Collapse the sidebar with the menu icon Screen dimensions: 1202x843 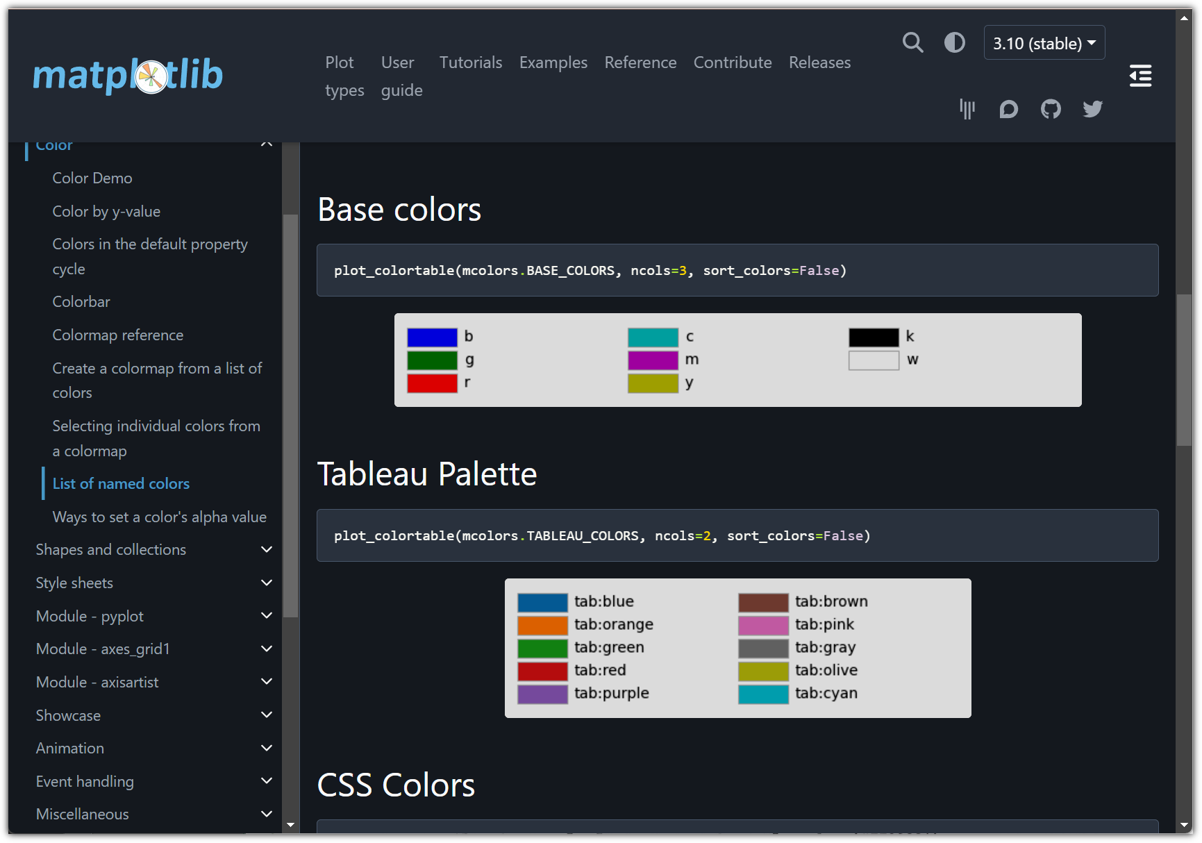coord(1140,76)
